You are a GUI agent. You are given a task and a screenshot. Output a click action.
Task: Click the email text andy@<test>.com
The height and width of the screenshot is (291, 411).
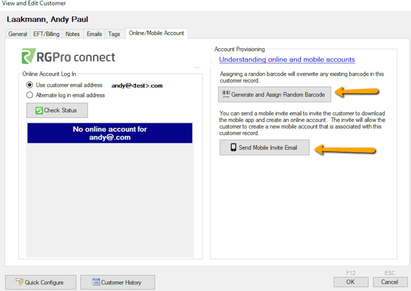pos(137,86)
